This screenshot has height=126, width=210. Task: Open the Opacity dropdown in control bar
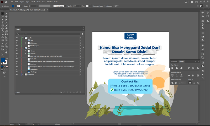80,6
